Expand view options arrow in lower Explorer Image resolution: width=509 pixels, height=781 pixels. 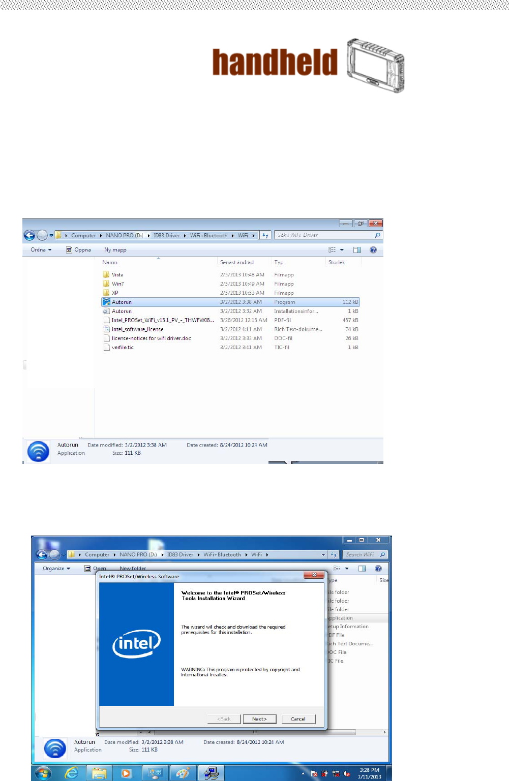tap(347, 568)
